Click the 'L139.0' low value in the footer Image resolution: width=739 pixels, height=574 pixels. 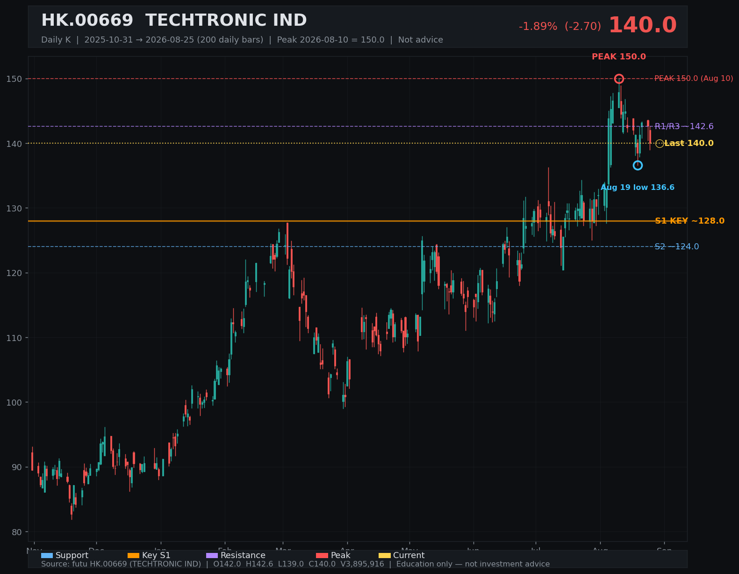[x=291, y=564]
